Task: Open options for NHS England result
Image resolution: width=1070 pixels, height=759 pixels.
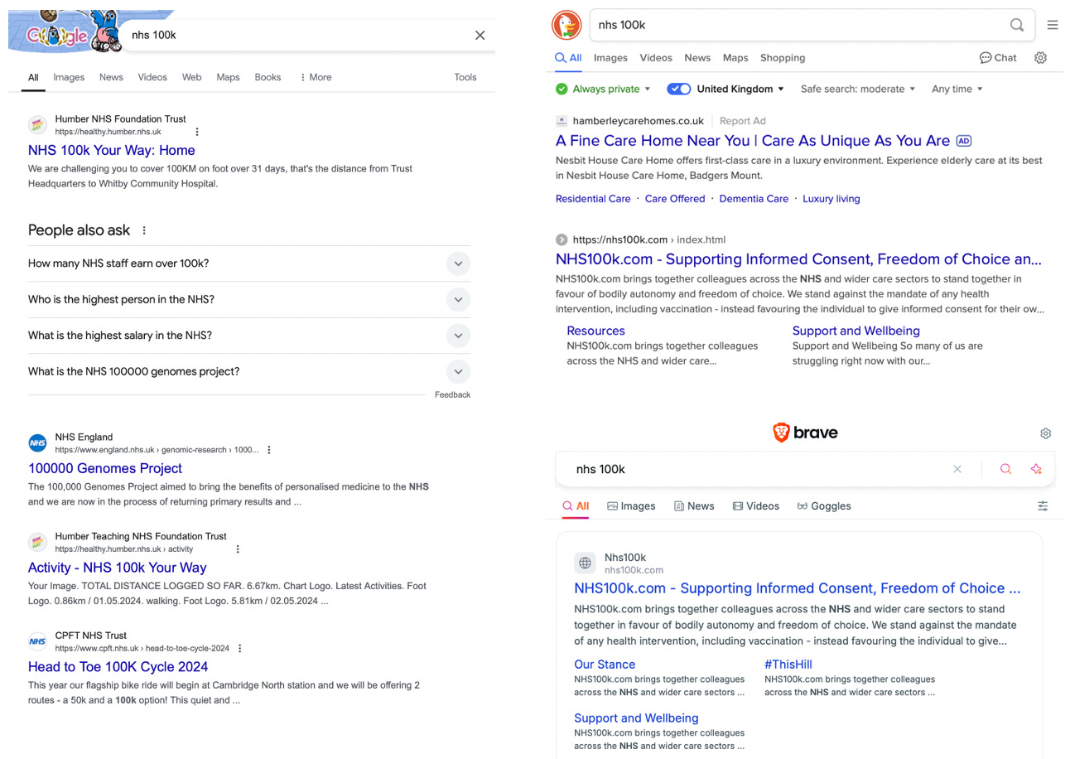Action: 269,450
